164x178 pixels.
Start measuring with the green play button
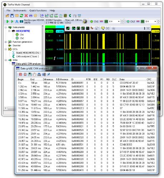[x=7, y=21]
